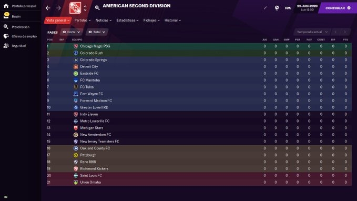Screen dimensions: 357x201
Task: Expand the Temporada actual dropdown
Action: tap(312, 32)
